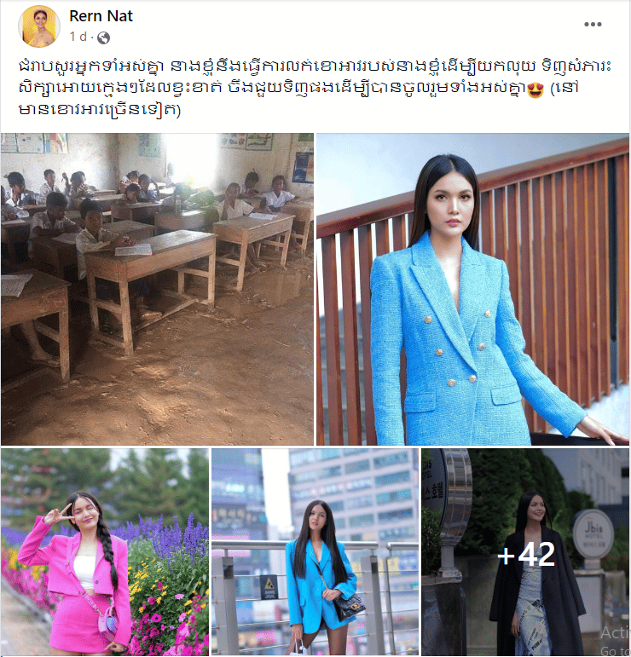Open the pink suit flower garden photo
631x657 pixels.
click(x=105, y=552)
